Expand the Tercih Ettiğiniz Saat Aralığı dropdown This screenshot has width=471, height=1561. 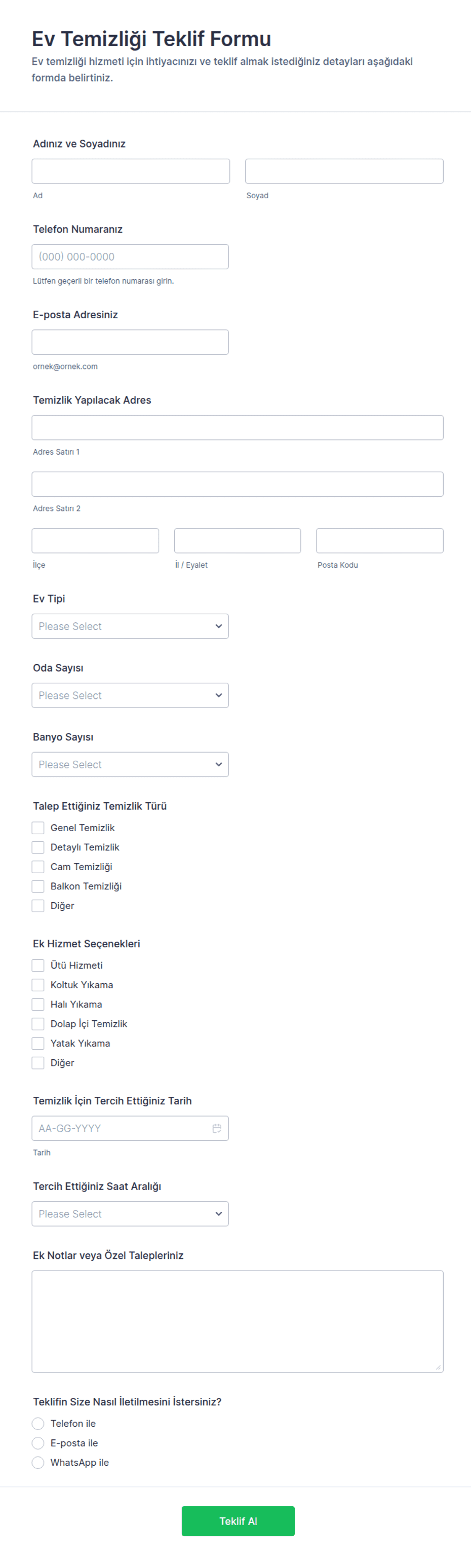pos(130,1214)
